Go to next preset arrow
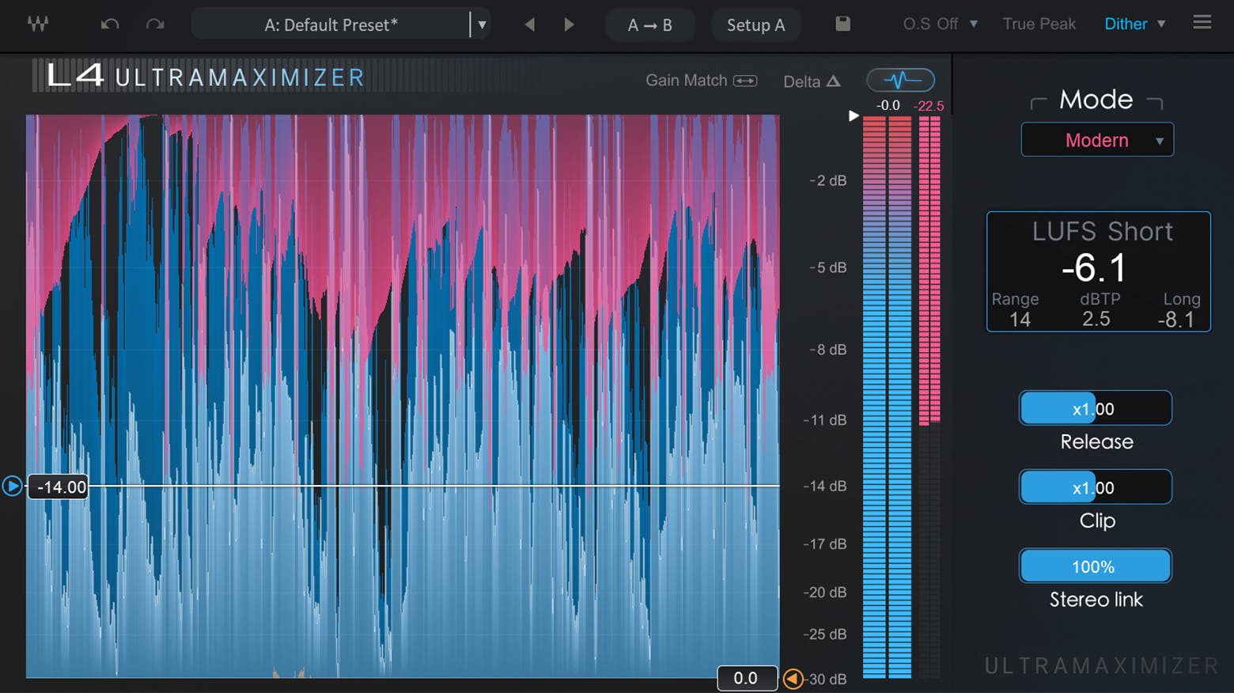Screen dimensions: 1234x693 pyautogui.click(x=569, y=25)
